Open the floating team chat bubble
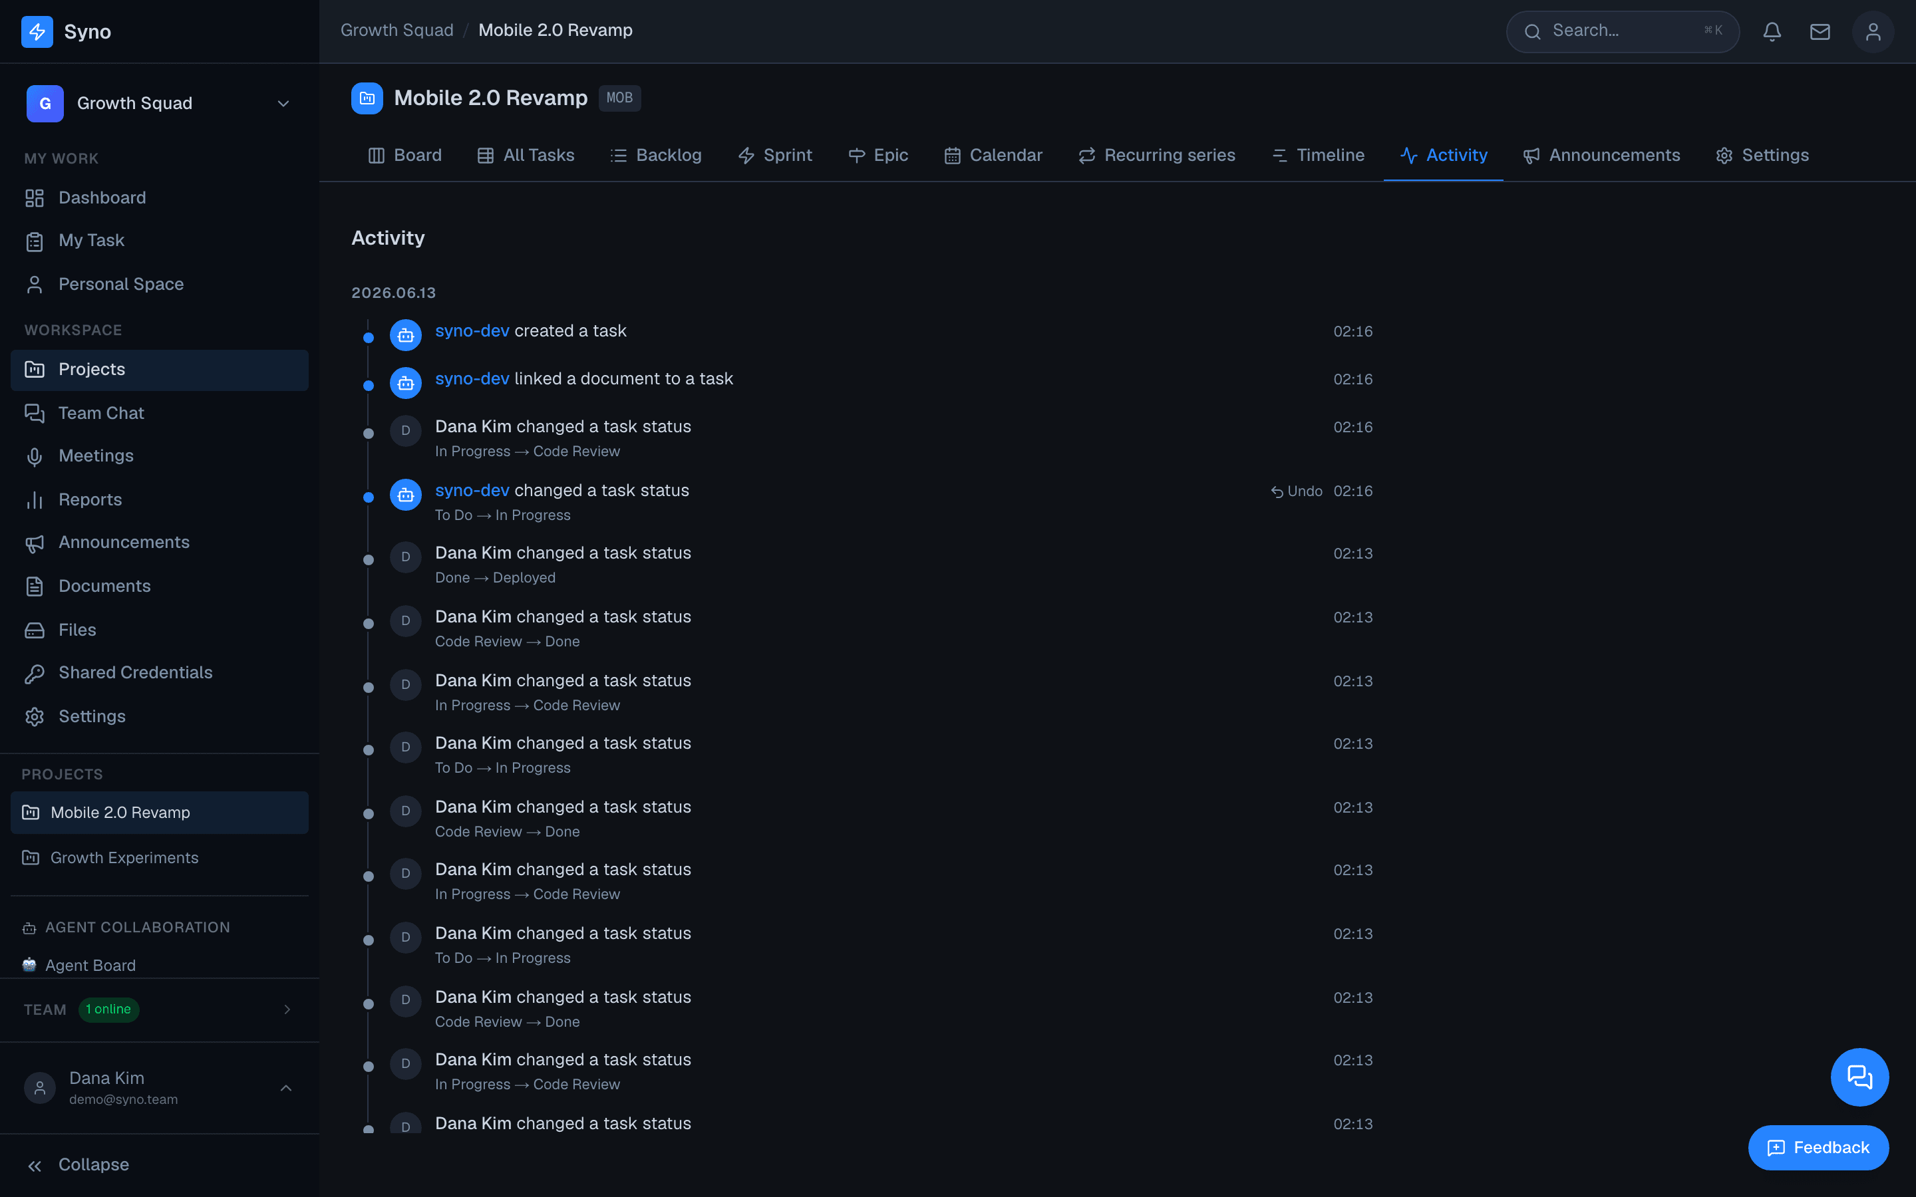The image size is (1916, 1197). coord(1859,1077)
